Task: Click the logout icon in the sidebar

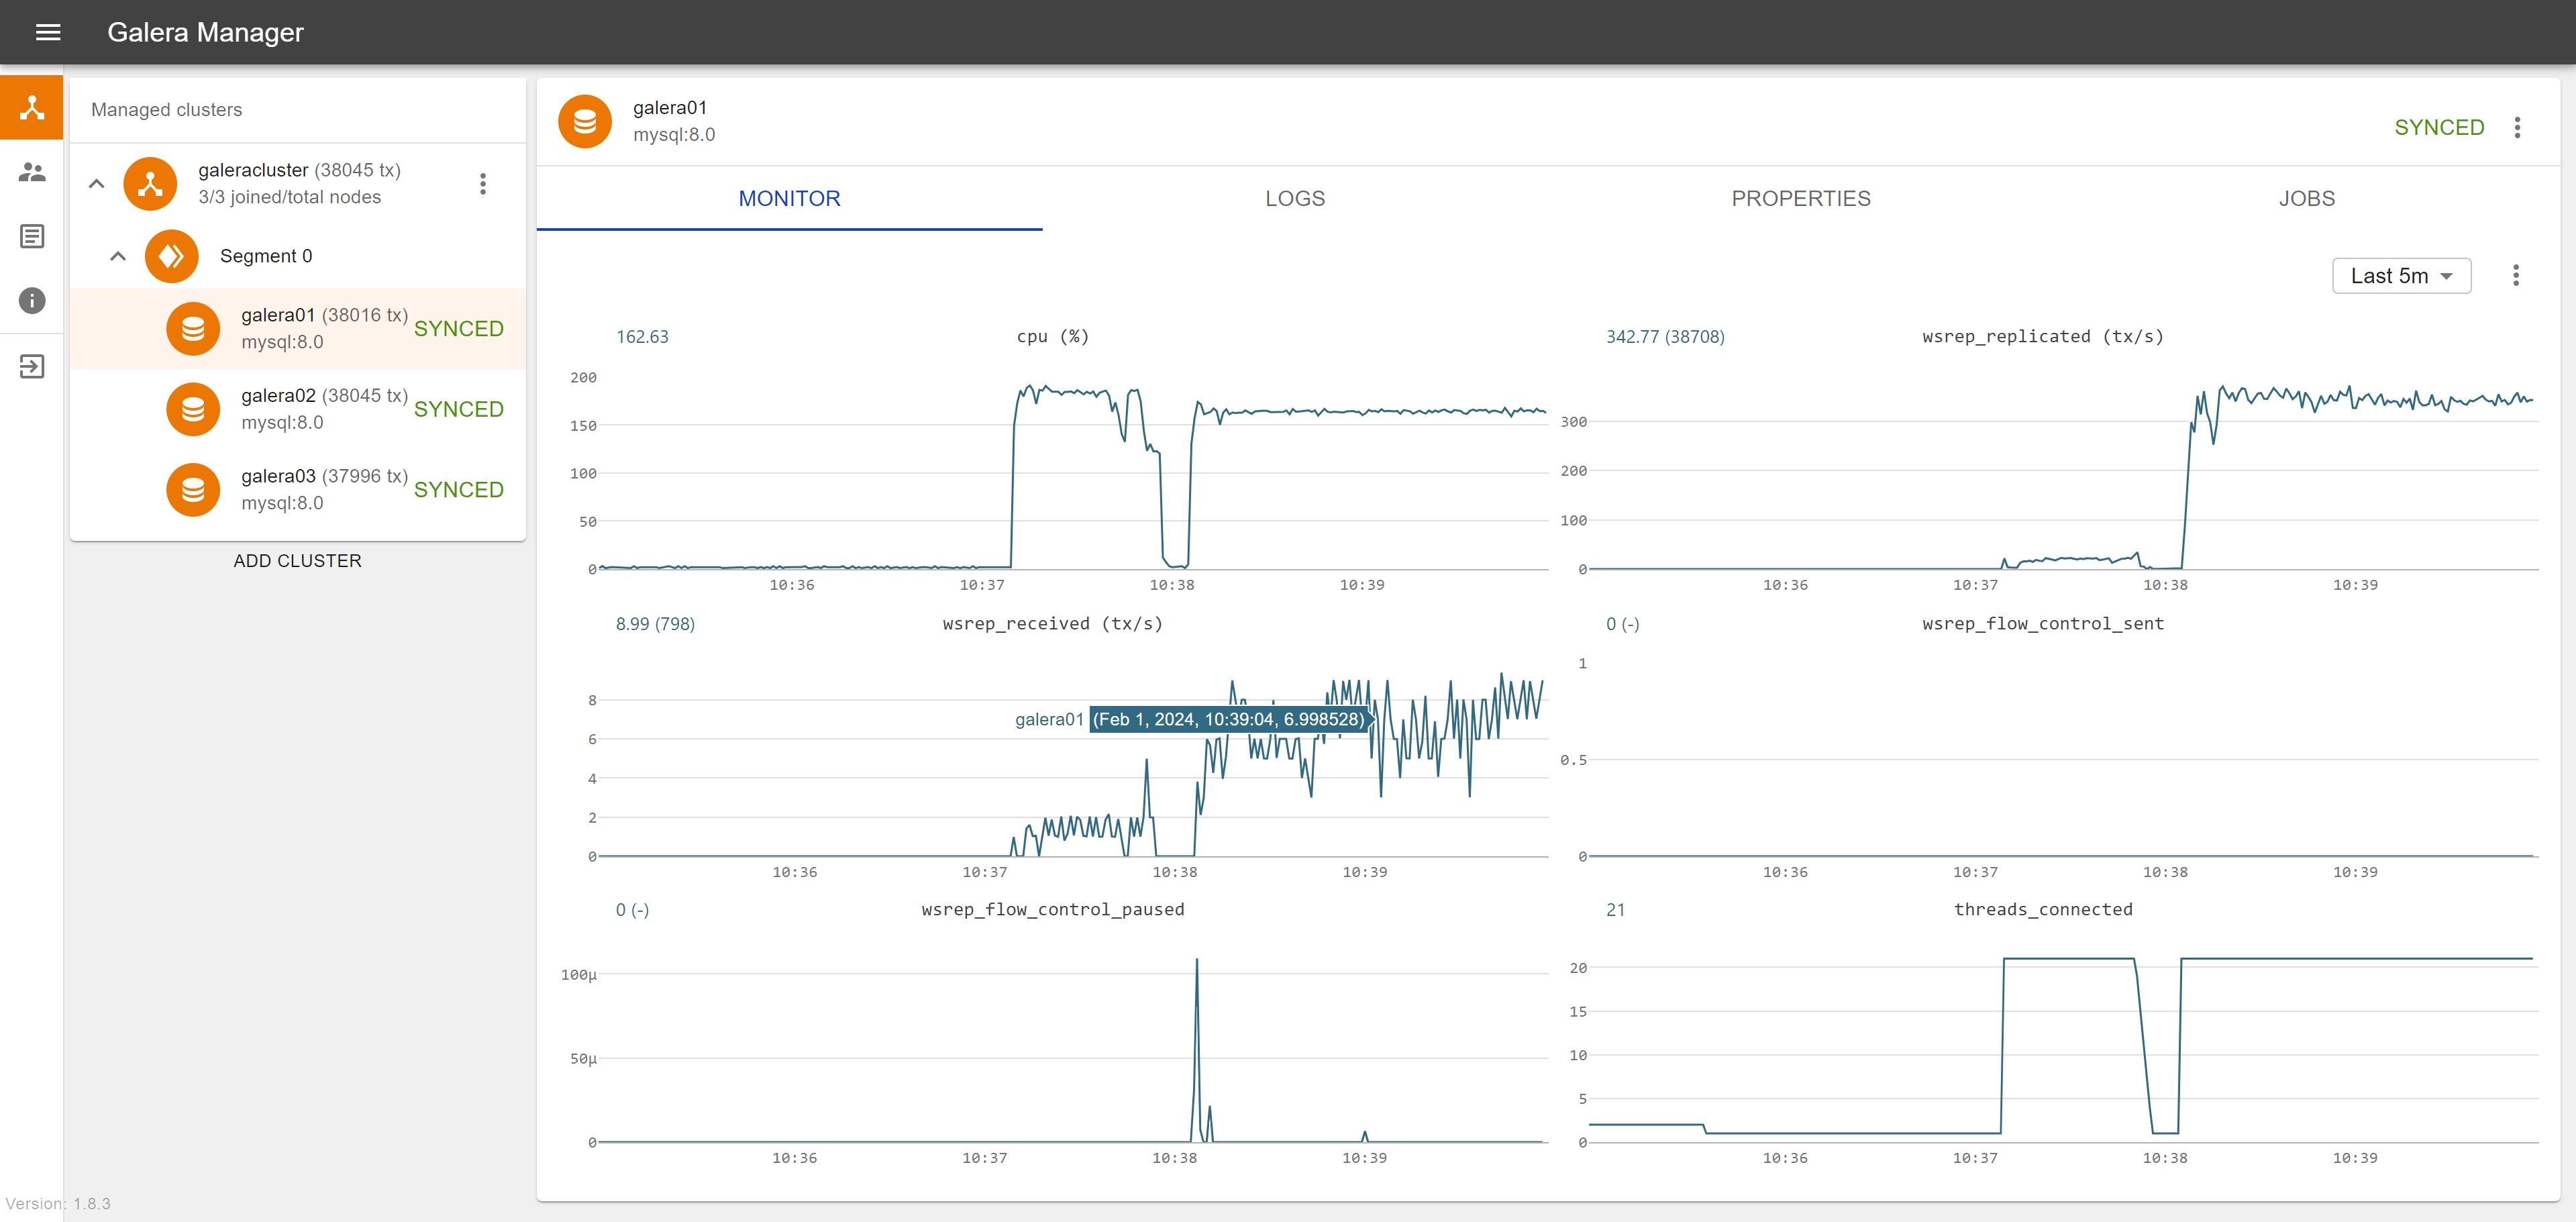Action: coord(32,366)
